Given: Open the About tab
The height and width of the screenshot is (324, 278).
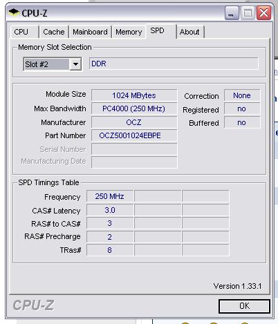Looking at the screenshot, I should point(190,32).
